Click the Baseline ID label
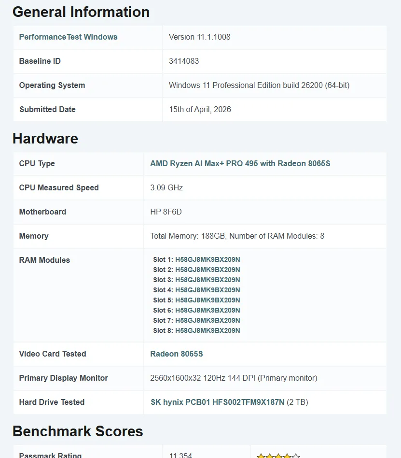 (x=40, y=61)
